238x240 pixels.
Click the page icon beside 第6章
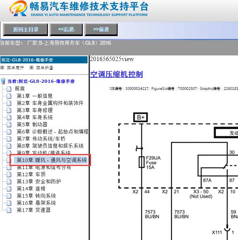9,131
